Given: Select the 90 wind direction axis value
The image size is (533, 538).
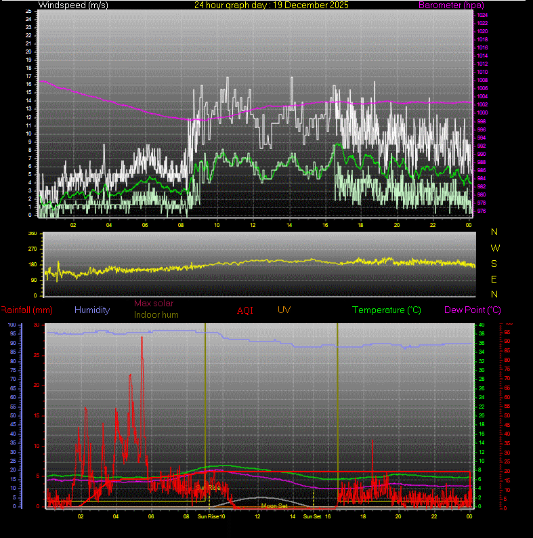Looking at the screenshot, I should point(34,280).
